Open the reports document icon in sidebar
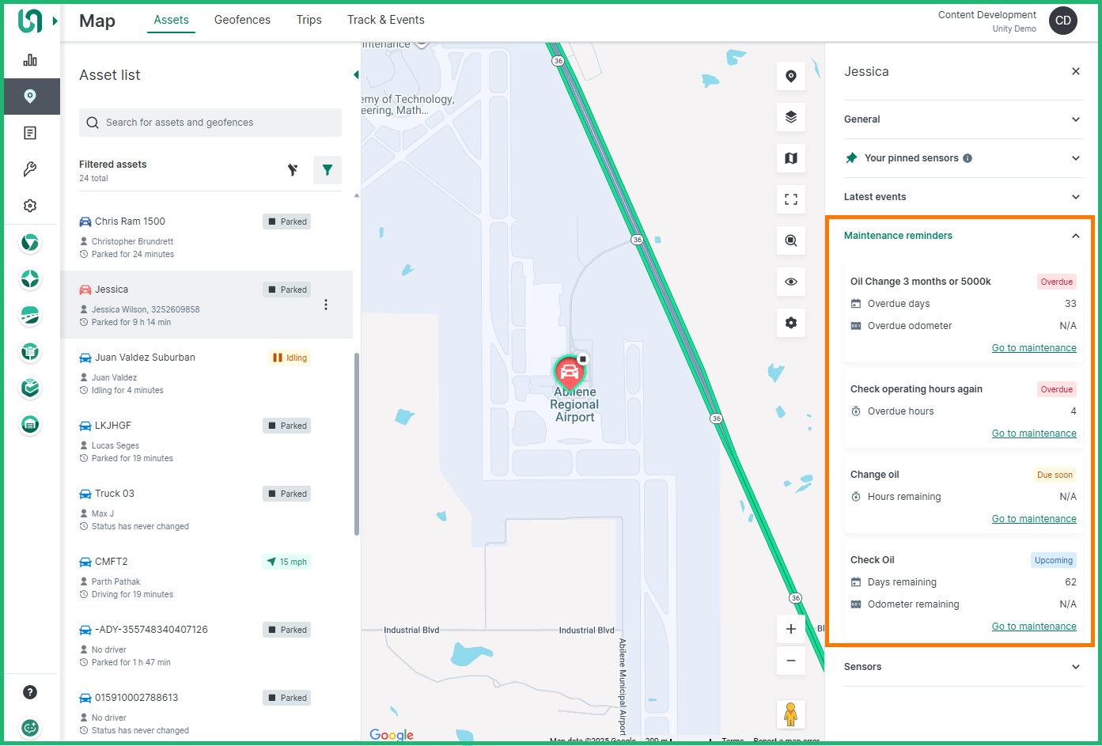Screen dimensions: 1102x746 30,133
